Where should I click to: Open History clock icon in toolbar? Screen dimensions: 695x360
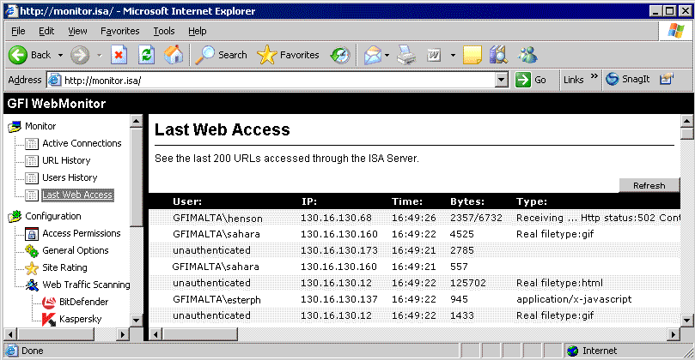tap(340, 55)
